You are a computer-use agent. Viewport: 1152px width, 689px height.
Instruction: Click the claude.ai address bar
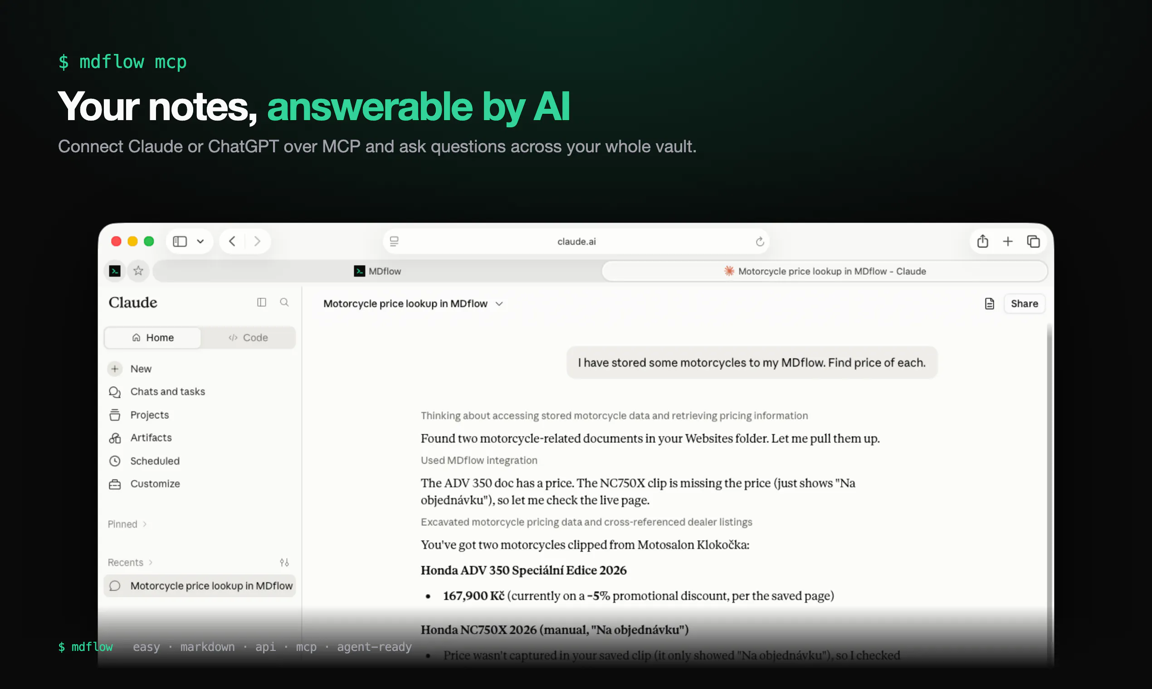pyautogui.click(x=576, y=242)
